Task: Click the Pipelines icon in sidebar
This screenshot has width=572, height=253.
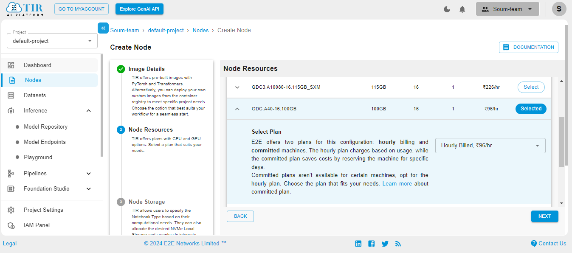Action: pos(11,174)
